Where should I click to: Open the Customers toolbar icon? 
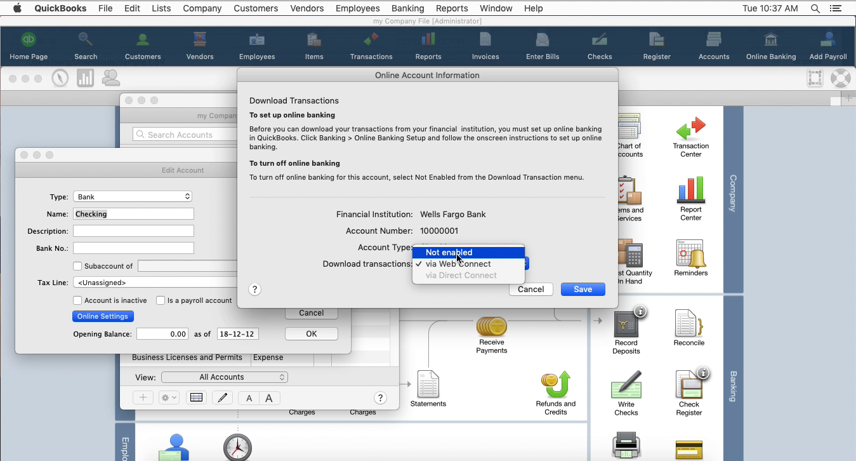[x=143, y=46]
